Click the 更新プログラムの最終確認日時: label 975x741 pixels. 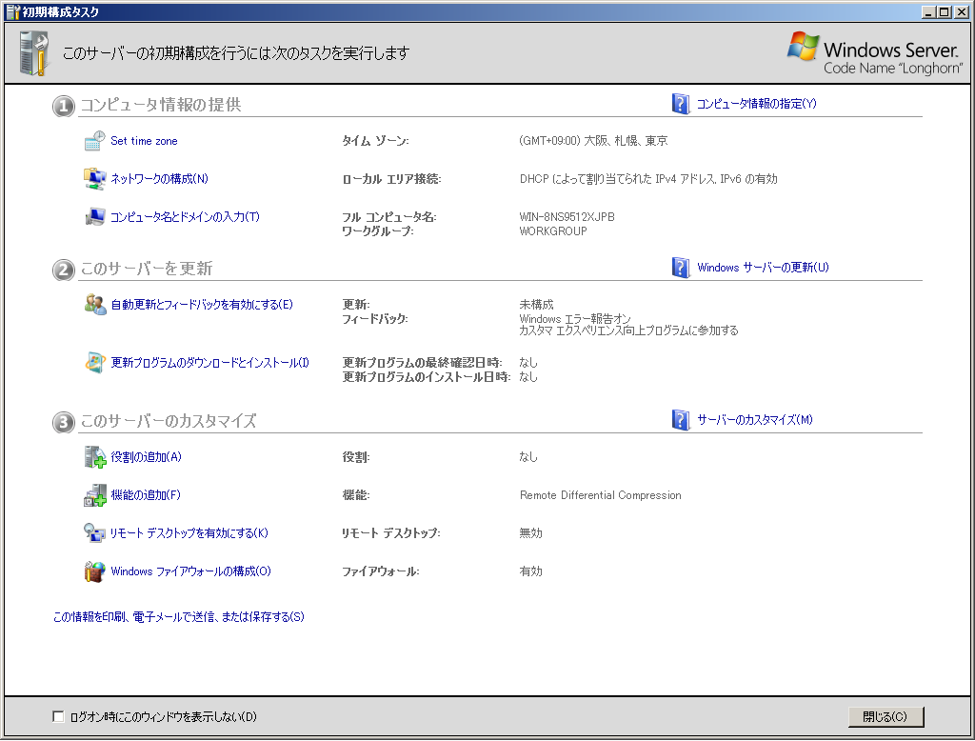[x=422, y=363]
